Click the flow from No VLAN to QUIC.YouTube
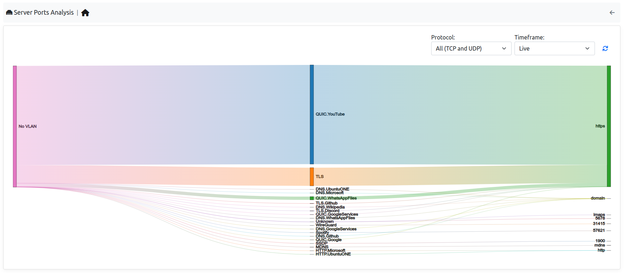Viewport: 624px width, 273px height. 163,115
